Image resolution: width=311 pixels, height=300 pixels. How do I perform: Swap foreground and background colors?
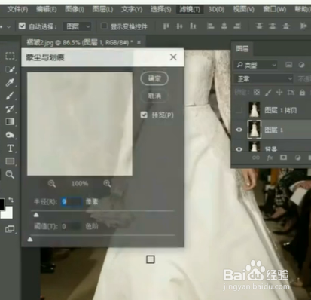point(11,200)
